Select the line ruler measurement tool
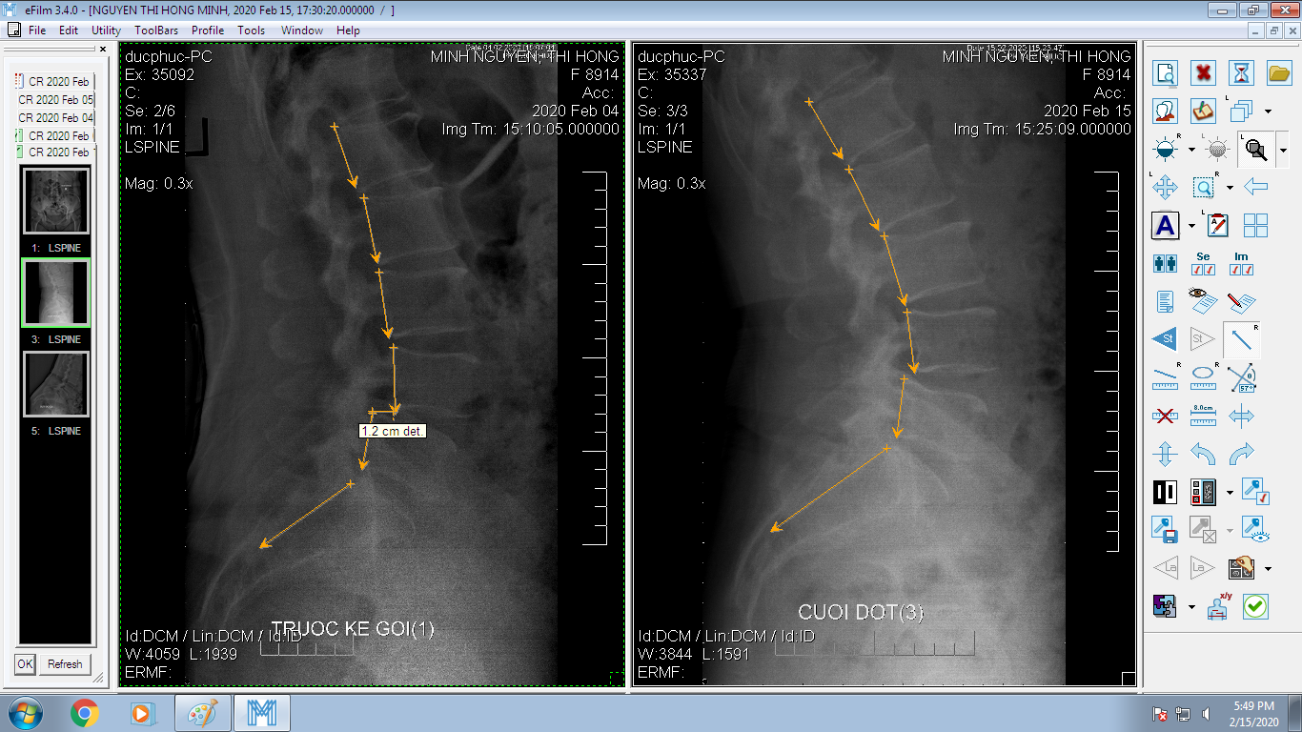 pyautogui.click(x=1165, y=378)
